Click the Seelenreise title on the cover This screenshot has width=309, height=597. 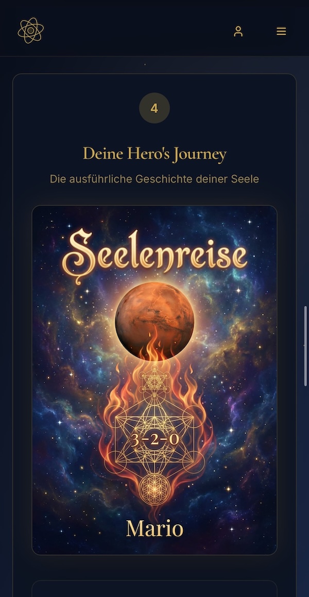154,254
